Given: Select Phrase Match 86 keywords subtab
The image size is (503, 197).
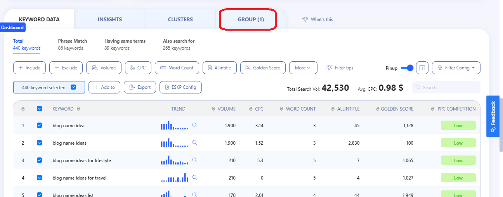Looking at the screenshot, I should pyautogui.click(x=73, y=45).
